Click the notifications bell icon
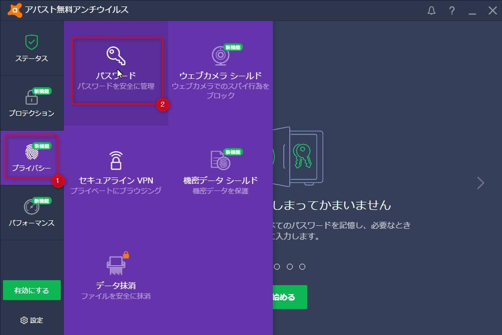 431,10
